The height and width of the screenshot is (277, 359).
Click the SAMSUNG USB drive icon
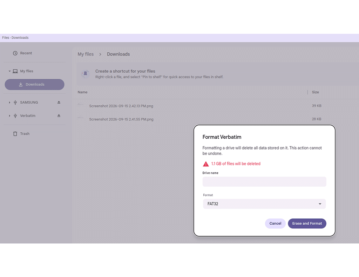click(15, 103)
